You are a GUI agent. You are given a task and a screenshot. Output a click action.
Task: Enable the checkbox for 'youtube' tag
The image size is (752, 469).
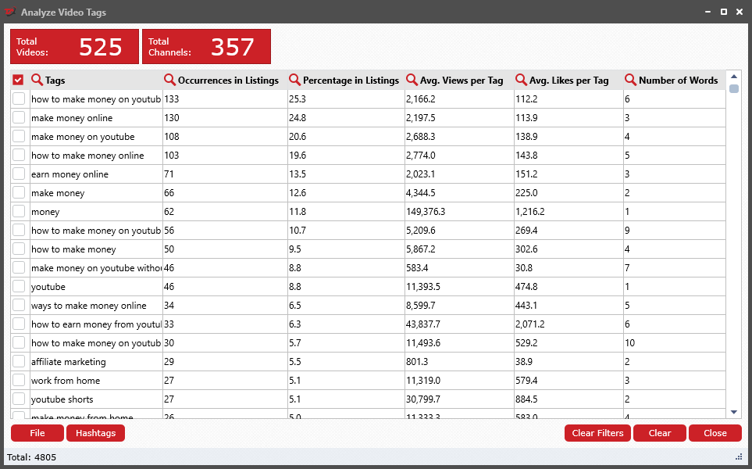(19, 286)
